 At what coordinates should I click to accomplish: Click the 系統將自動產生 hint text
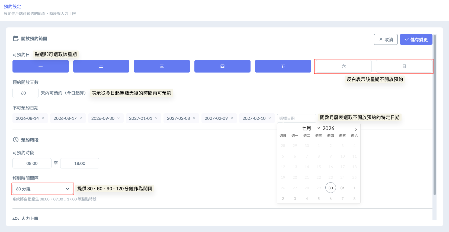[x=54, y=199]
